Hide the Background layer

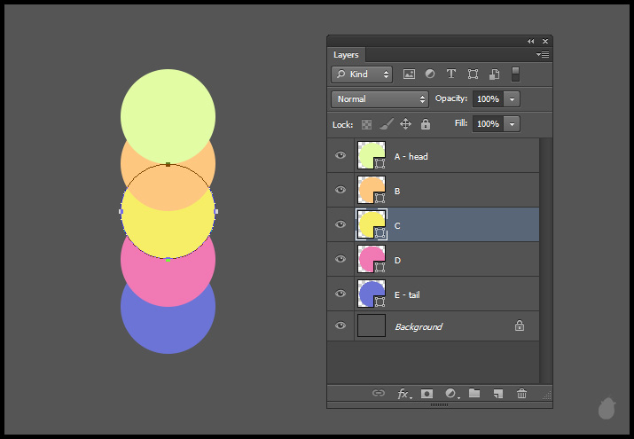(340, 326)
